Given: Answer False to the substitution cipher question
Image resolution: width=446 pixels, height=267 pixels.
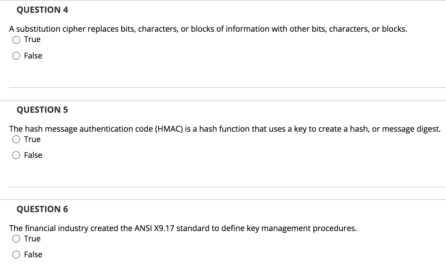Looking at the screenshot, I should coord(16,56).
